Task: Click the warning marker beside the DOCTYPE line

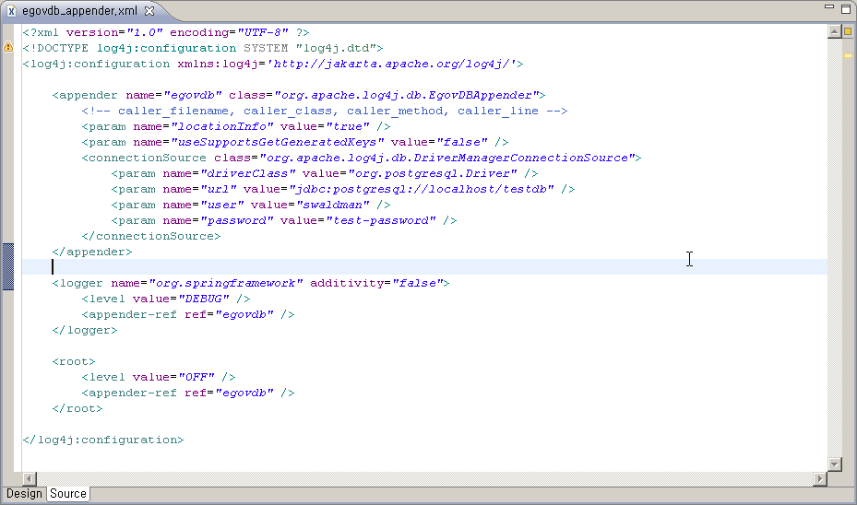Action: (x=8, y=47)
